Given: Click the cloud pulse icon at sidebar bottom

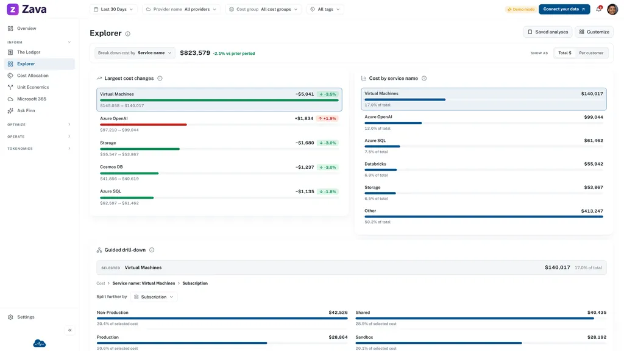Looking at the screenshot, I should coord(40,343).
